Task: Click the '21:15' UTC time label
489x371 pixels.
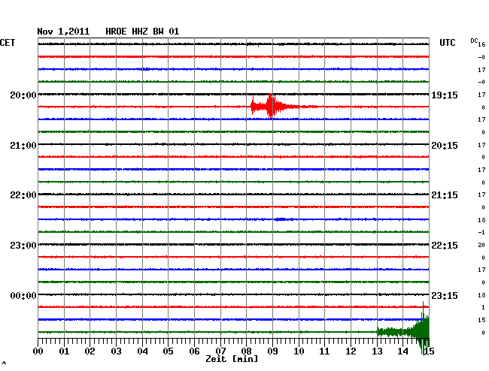Action: click(445, 195)
